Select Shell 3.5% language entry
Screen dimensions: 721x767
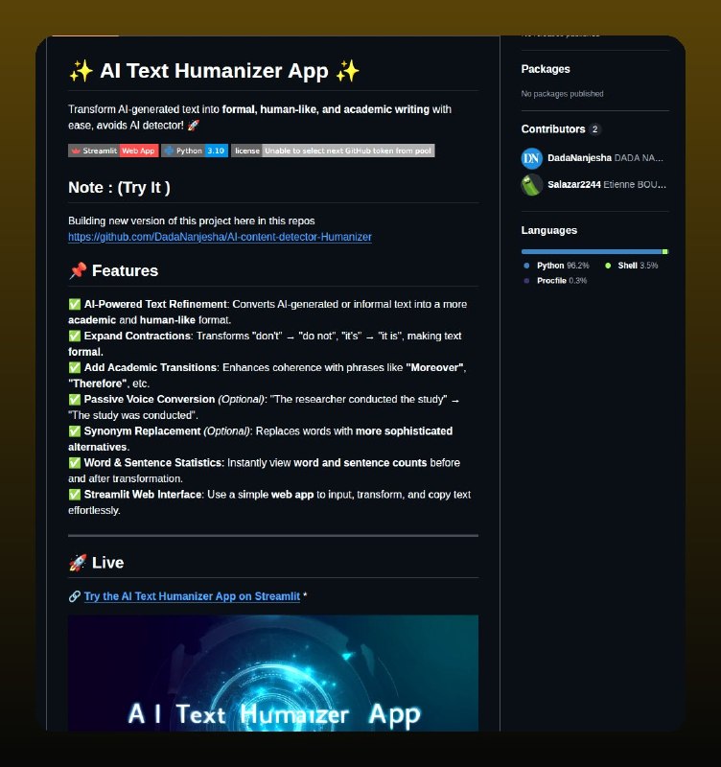pyautogui.click(x=632, y=266)
